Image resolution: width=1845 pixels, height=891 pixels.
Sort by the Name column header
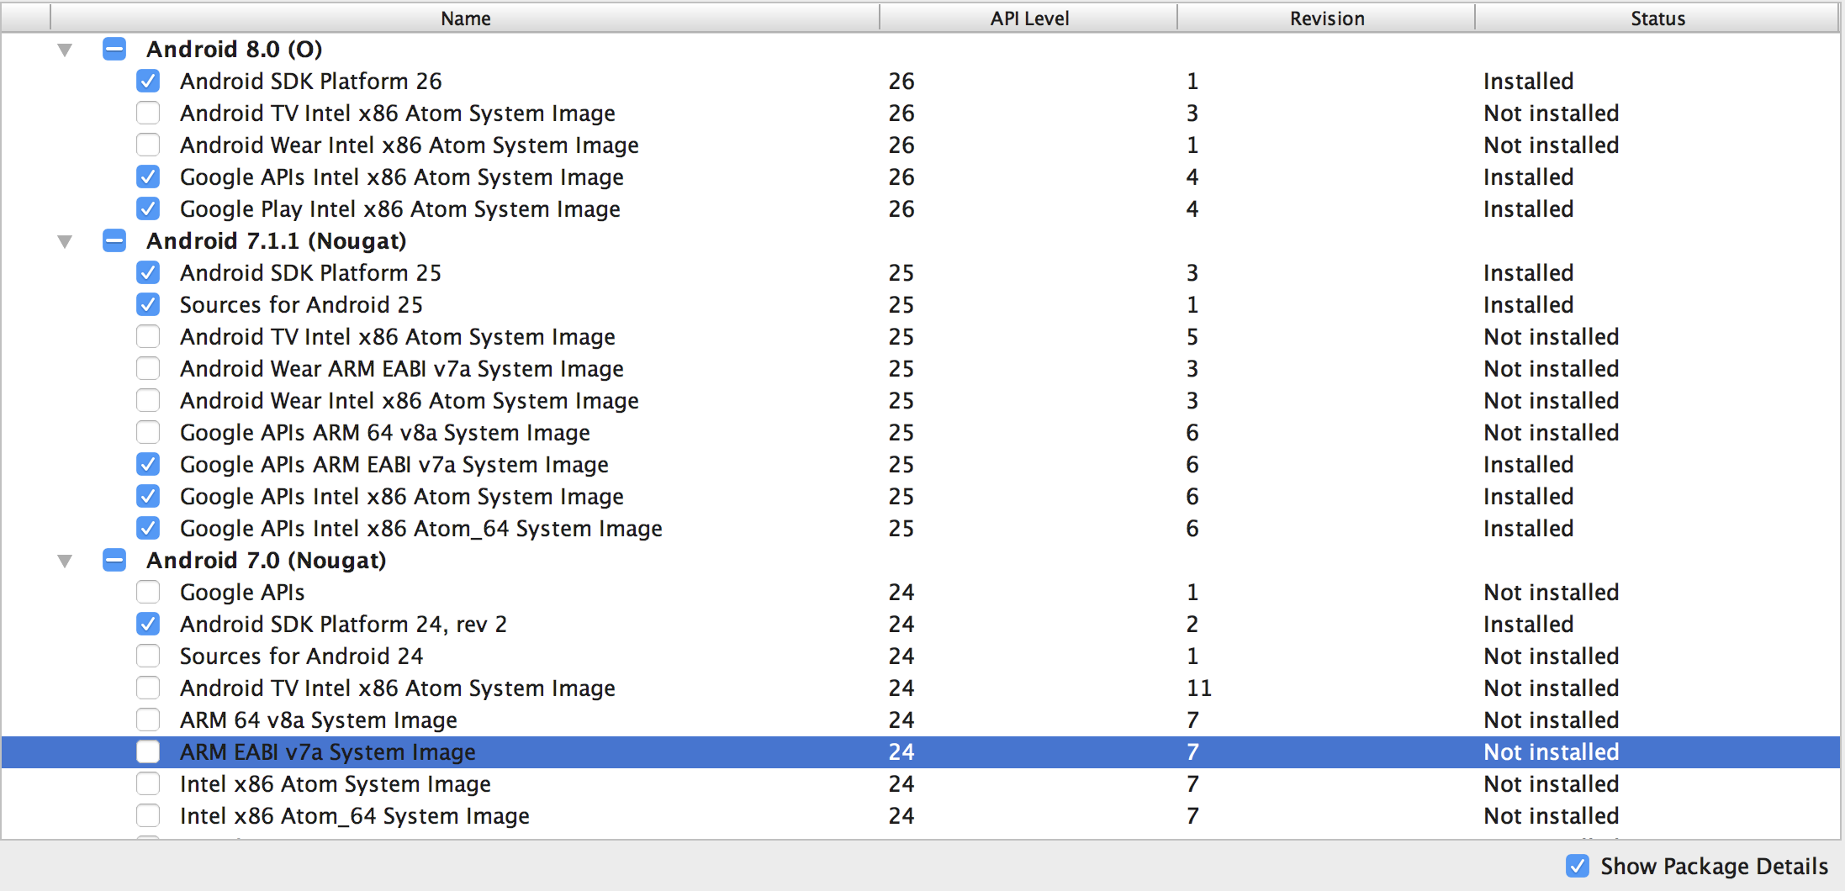(x=465, y=18)
